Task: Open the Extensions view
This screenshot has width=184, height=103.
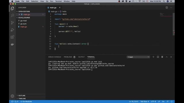Action: (12, 37)
